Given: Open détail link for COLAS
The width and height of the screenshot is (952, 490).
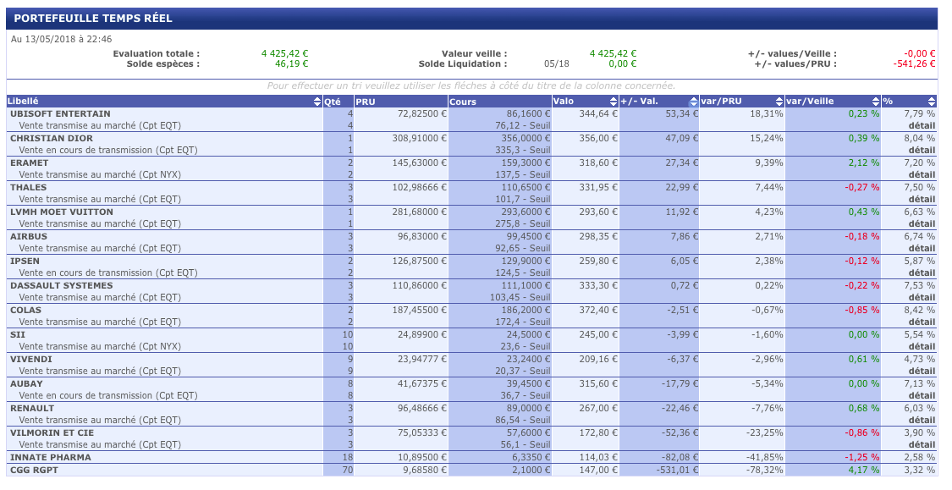Looking at the screenshot, I should (x=922, y=322).
